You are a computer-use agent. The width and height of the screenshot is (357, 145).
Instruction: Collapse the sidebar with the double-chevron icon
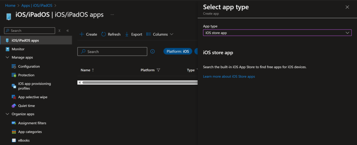click(68, 31)
